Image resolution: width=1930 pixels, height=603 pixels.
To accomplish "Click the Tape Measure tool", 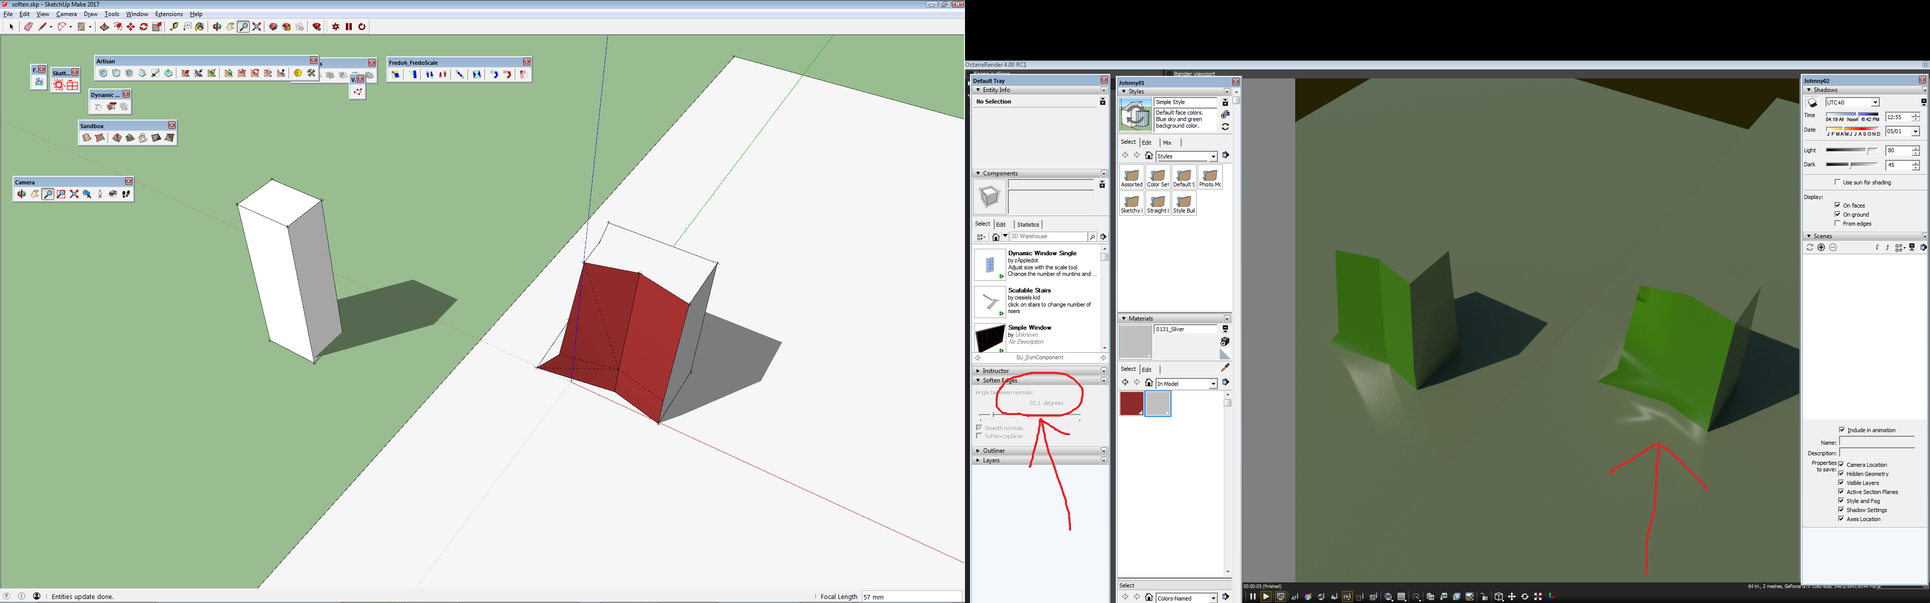I will (174, 27).
